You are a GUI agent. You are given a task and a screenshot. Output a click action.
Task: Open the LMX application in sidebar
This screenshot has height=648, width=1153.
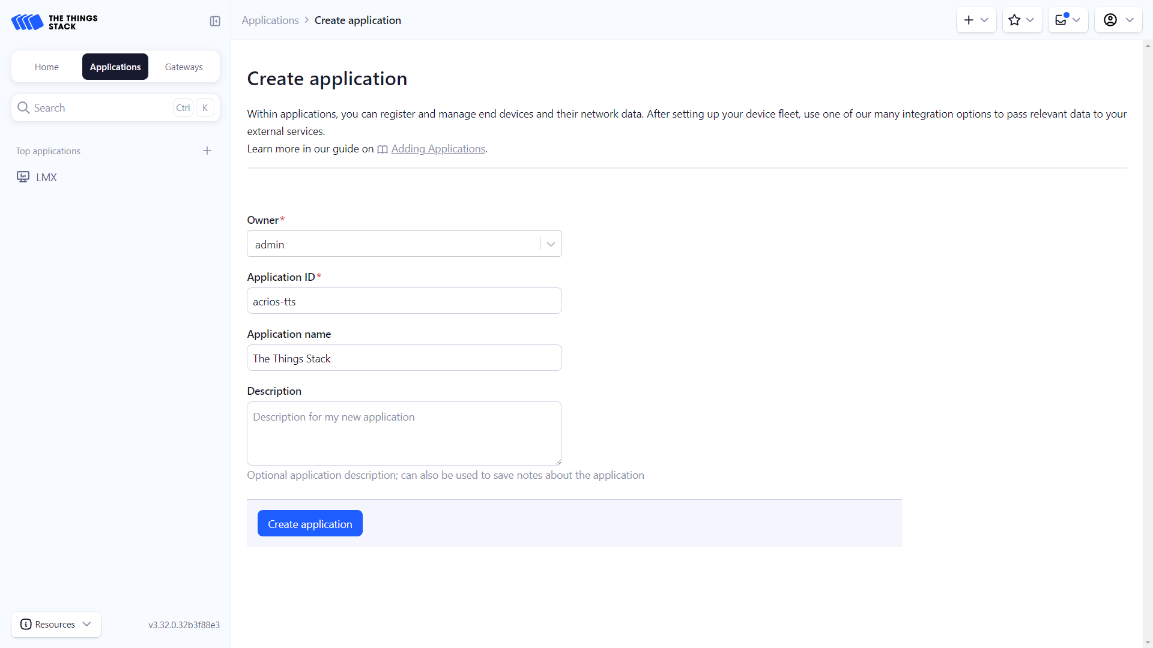click(46, 178)
